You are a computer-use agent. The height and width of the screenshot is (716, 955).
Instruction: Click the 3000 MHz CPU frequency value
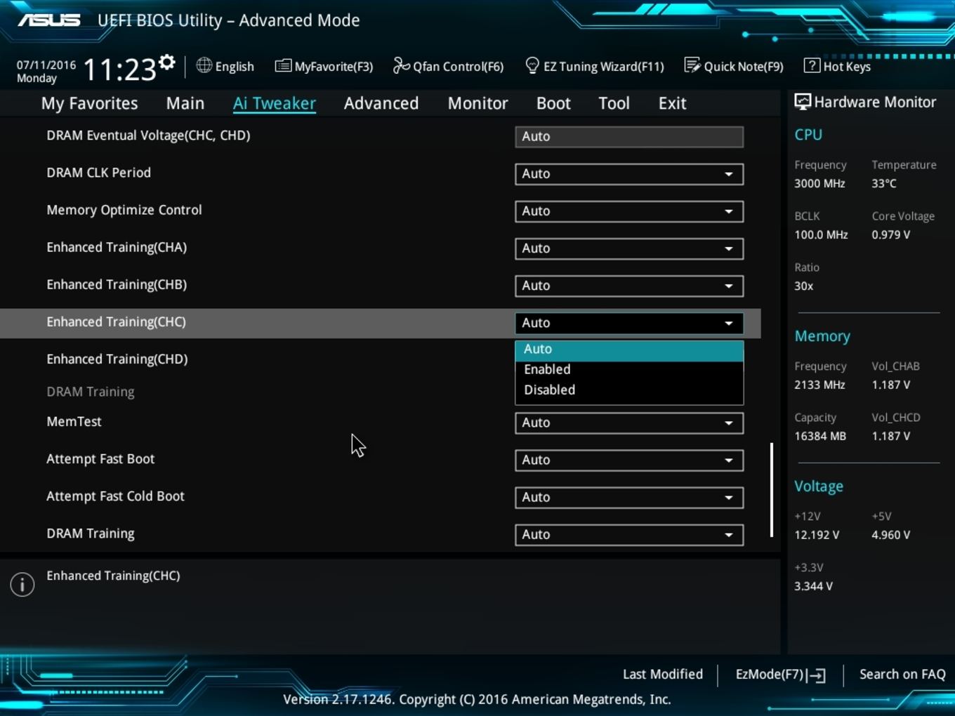tap(819, 183)
